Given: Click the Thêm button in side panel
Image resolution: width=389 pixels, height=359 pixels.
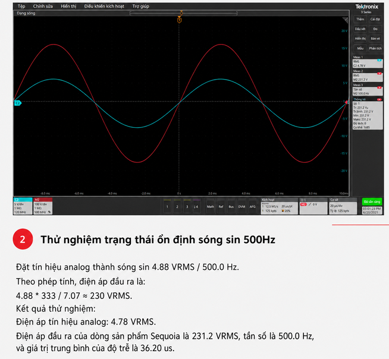Looking at the screenshot, I should tap(360, 20).
